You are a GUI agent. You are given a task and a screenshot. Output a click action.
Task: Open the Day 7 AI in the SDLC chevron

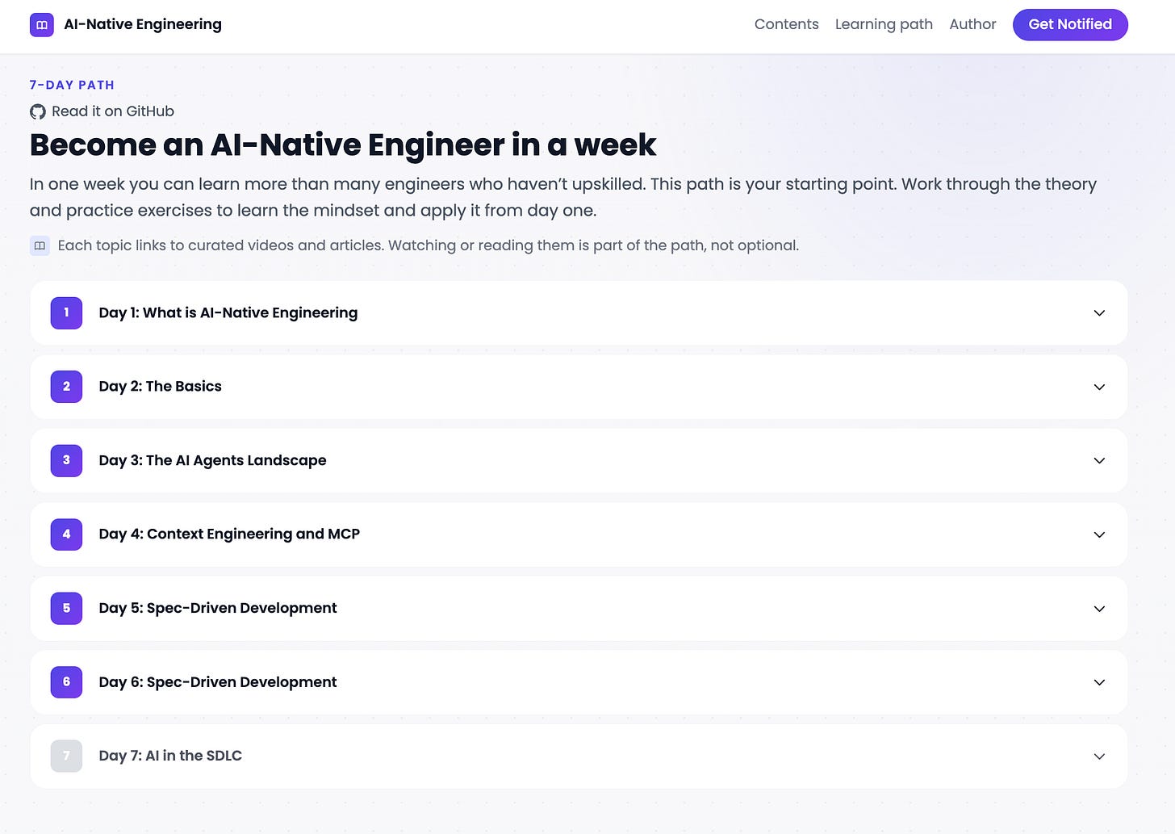pos(1099,756)
